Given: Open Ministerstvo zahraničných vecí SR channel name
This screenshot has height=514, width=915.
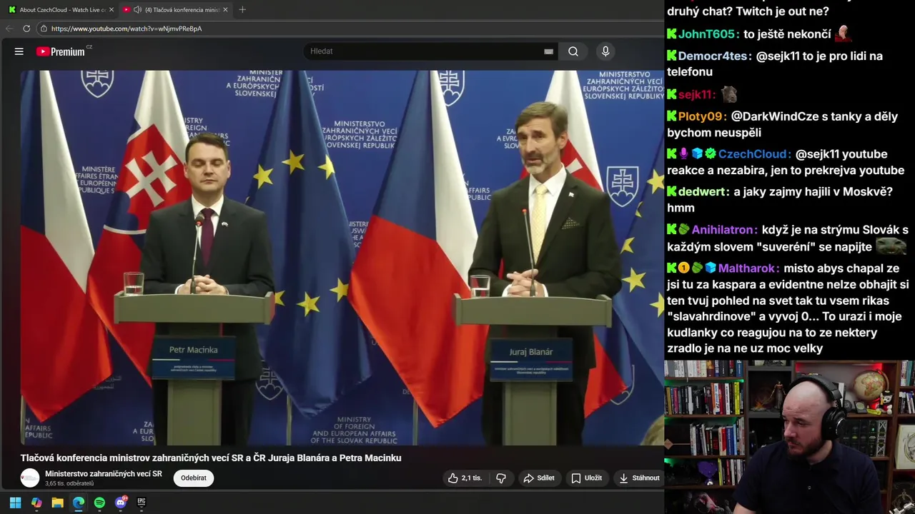Looking at the screenshot, I should click(x=104, y=474).
